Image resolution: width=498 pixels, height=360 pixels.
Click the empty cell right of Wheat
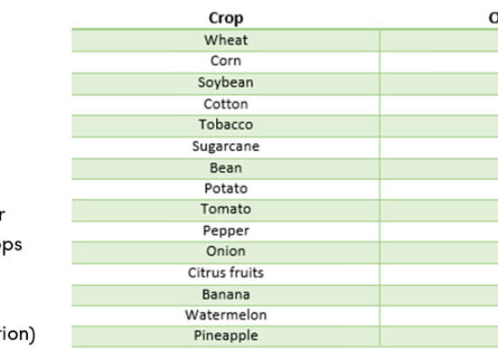(x=439, y=40)
